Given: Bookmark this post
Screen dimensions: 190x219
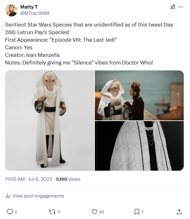Looking at the screenshot, I should coord(137,211).
